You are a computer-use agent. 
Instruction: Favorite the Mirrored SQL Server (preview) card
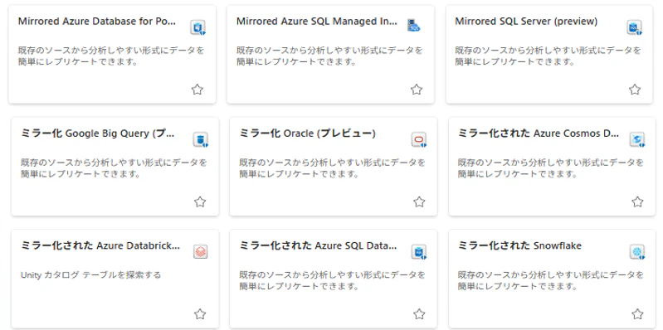(635, 90)
